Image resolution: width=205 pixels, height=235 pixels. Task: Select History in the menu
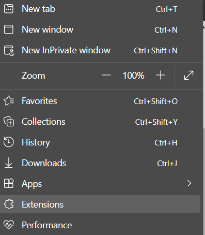(x=100, y=142)
